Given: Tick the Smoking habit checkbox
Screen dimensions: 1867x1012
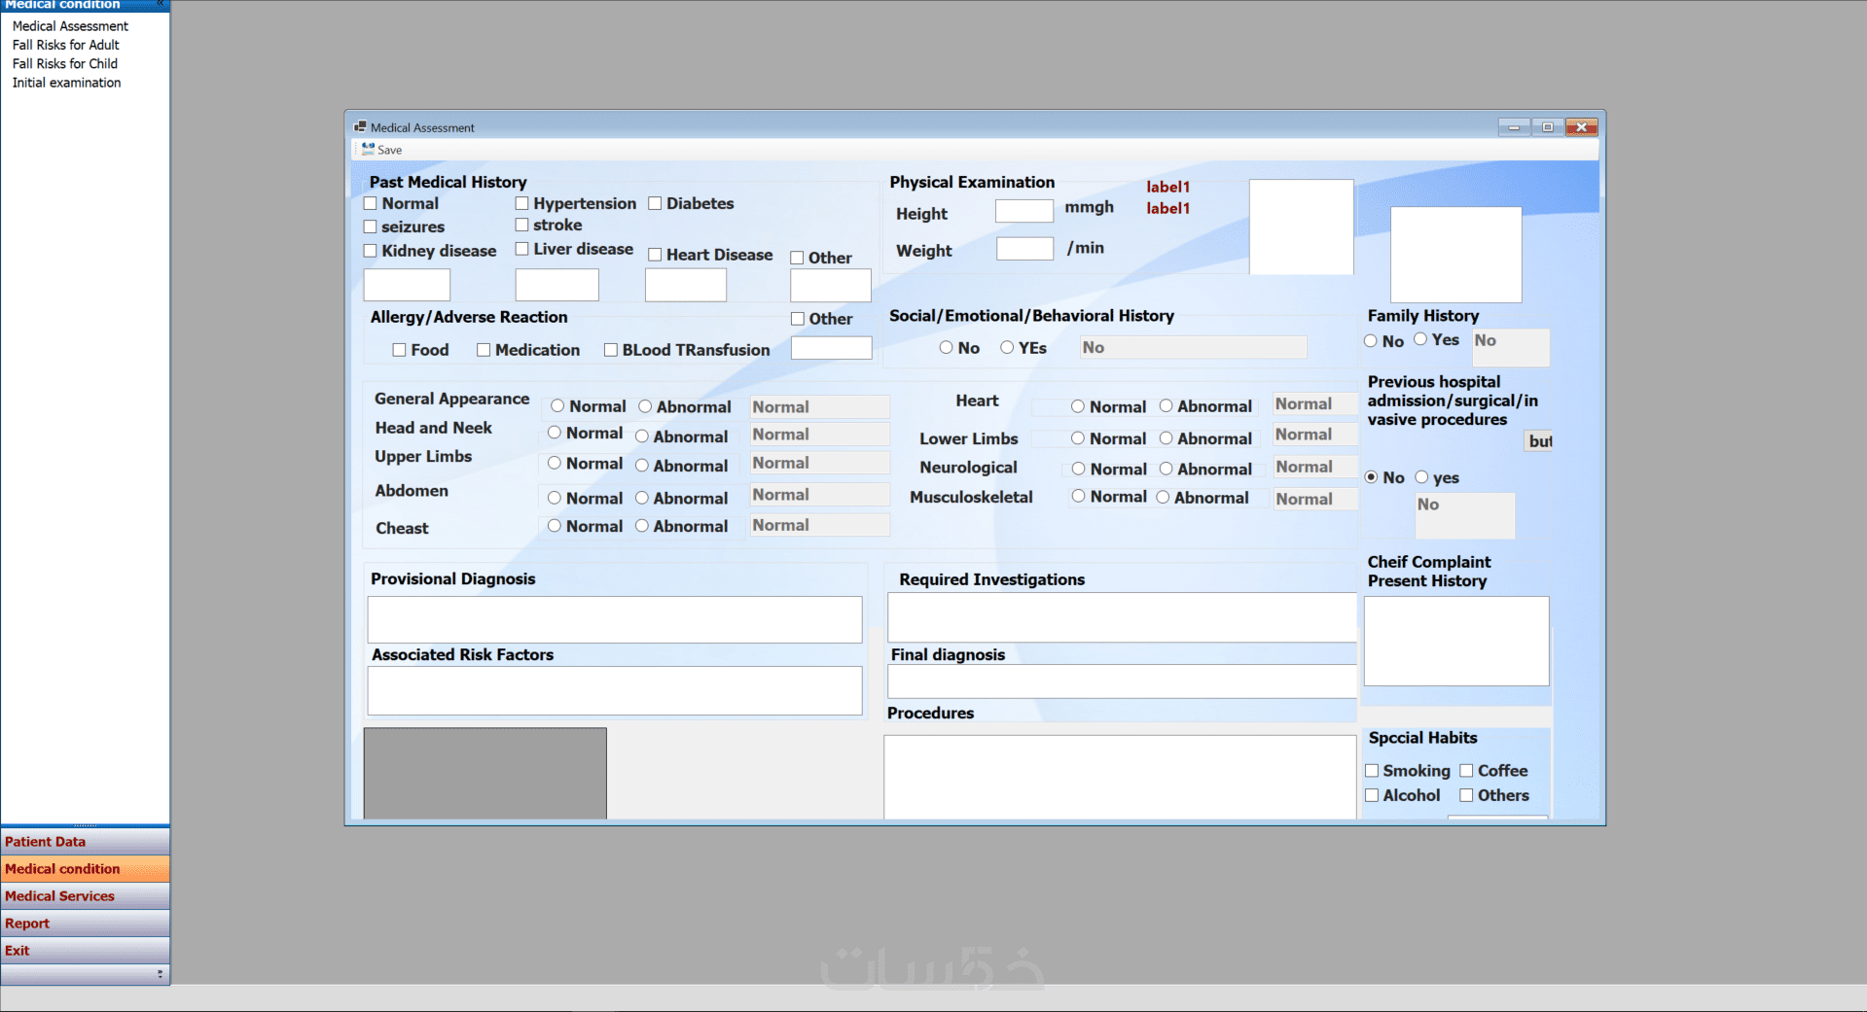Looking at the screenshot, I should click(1372, 771).
